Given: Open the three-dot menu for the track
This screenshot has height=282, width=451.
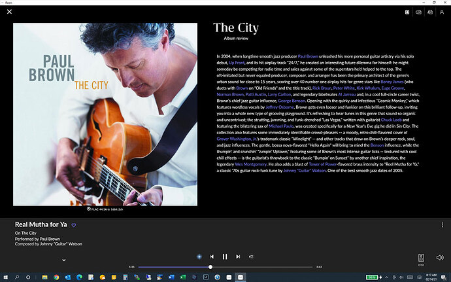Looking at the screenshot, I should [443, 225].
